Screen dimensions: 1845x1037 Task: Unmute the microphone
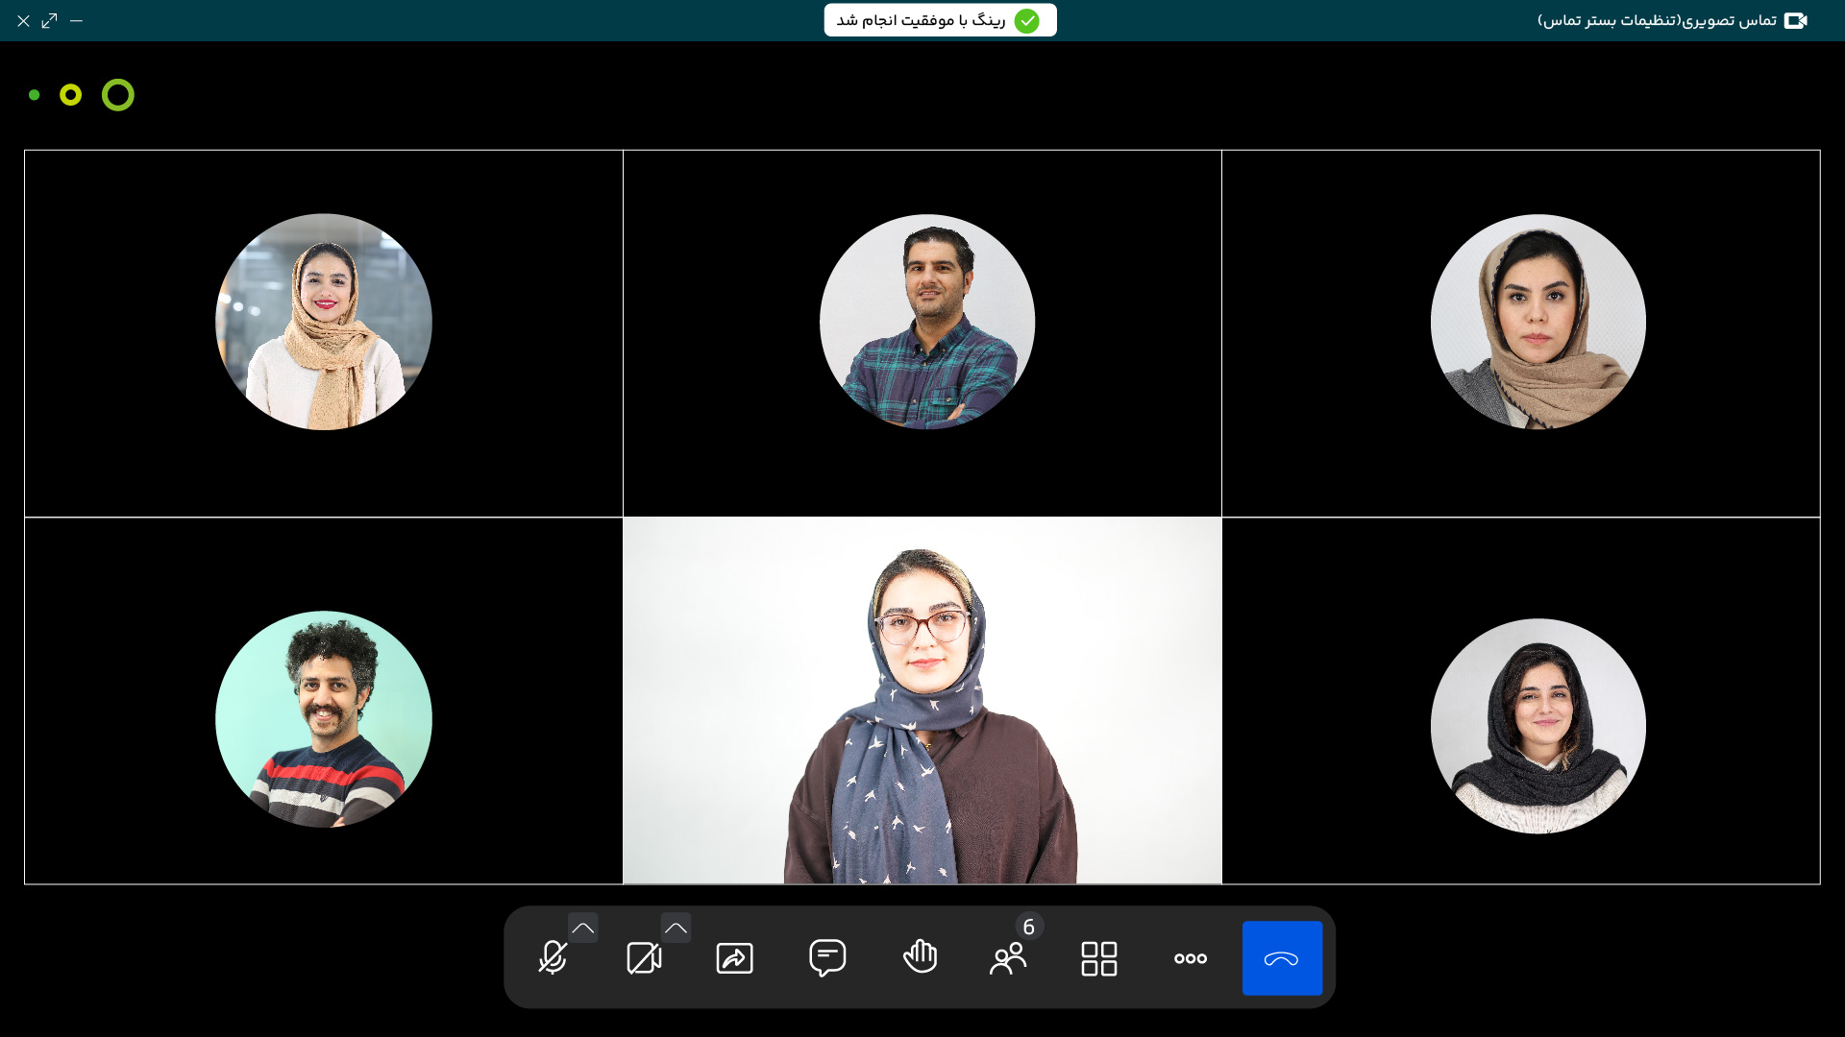point(553,958)
